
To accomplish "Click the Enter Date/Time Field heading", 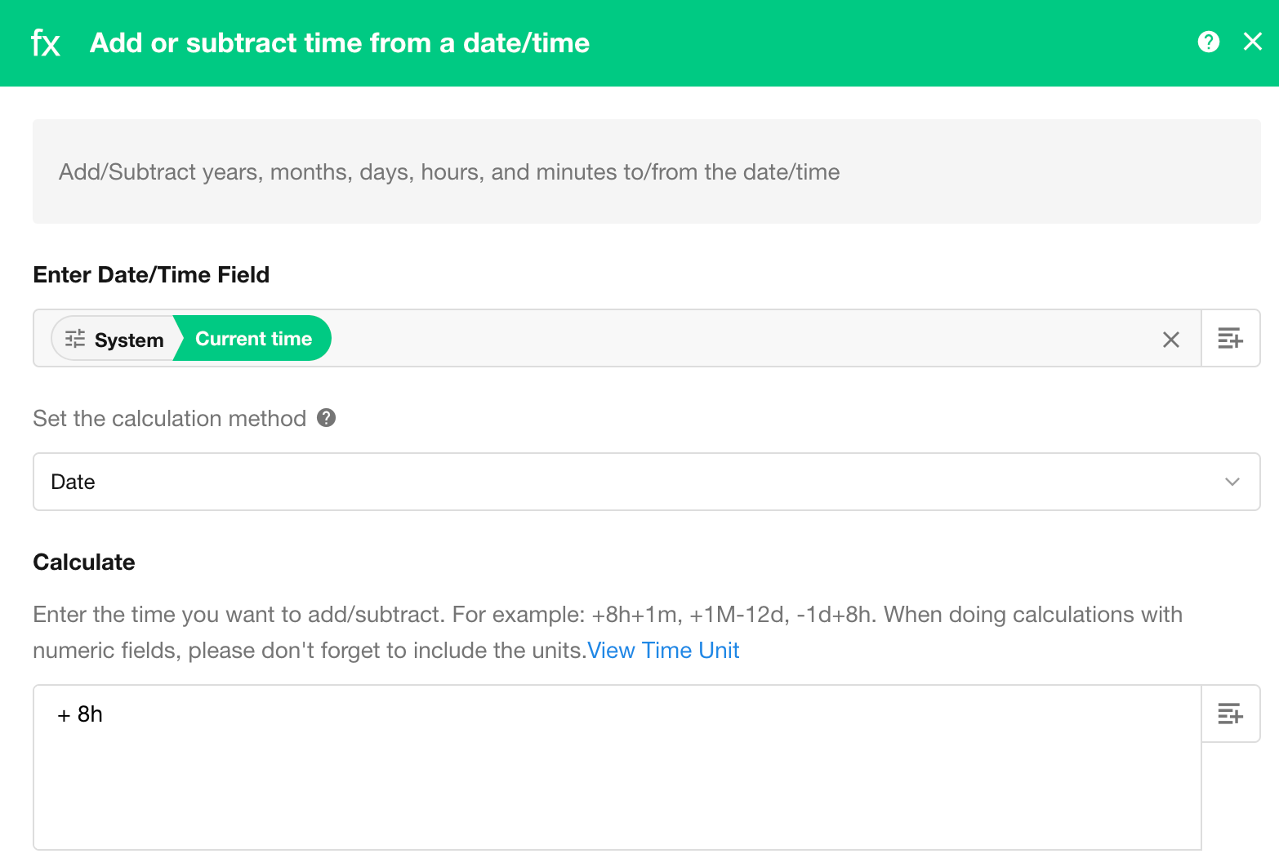I will point(151,275).
